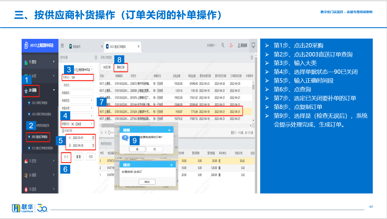The width and height of the screenshot is (387, 219).
Task: Expand the 30 退货 menu arrow
Action: click(54, 189)
